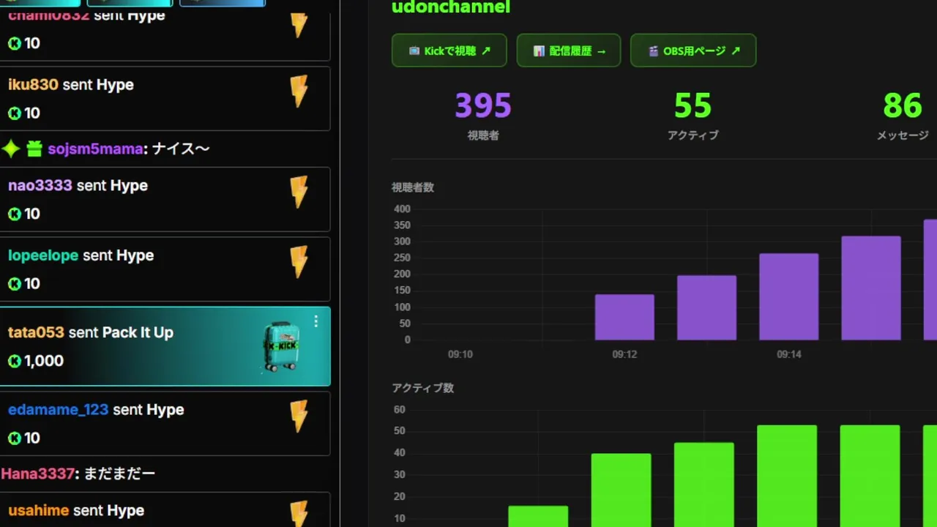Screen dimensions: 937x527
Task: Click username Hana3337 in chat
Action: click(x=38, y=474)
